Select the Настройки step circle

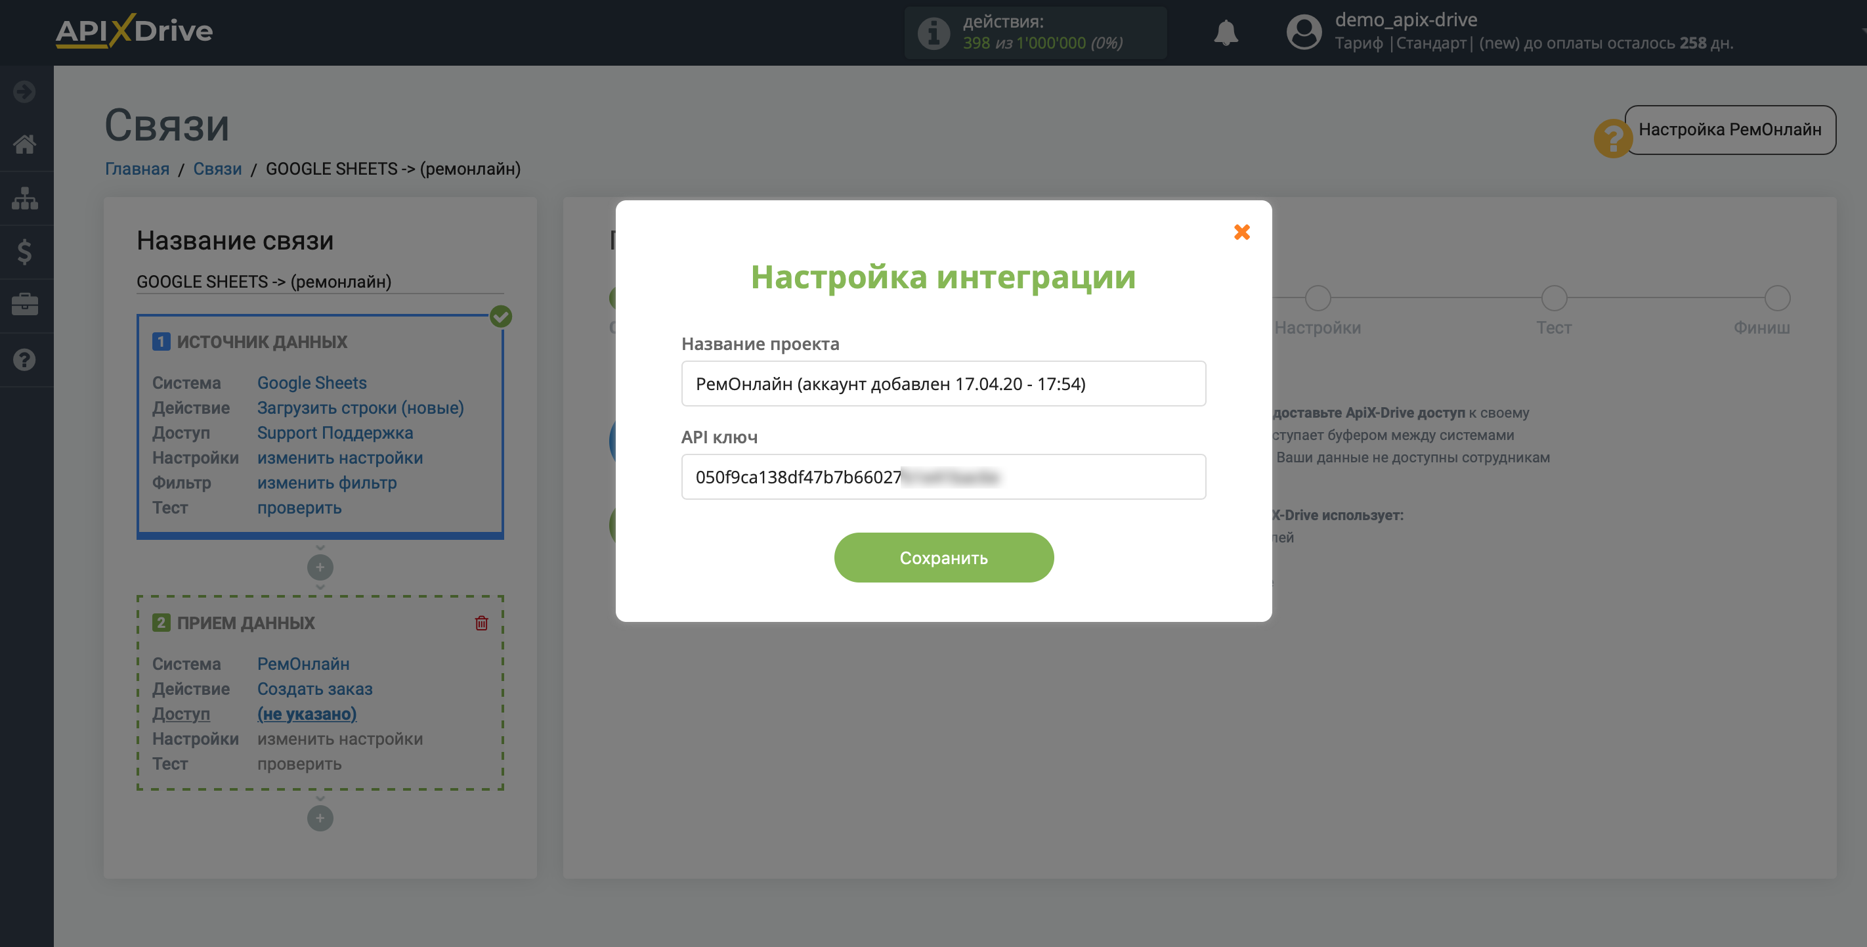(1317, 298)
